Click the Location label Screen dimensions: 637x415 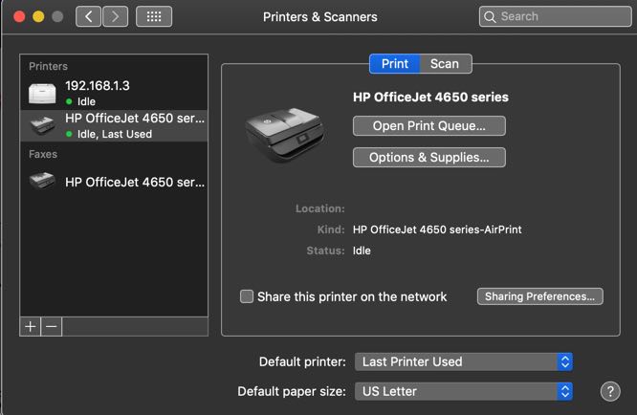[x=319, y=208]
